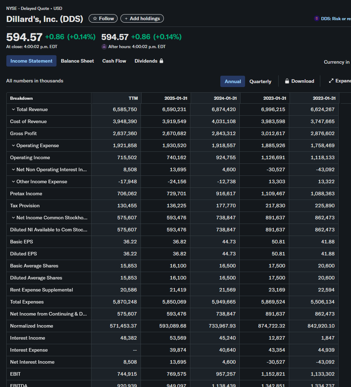Viewport: 351px width, 387px height.
Task: Click Normalized Income value 571,453.37
Action: click(123, 326)
